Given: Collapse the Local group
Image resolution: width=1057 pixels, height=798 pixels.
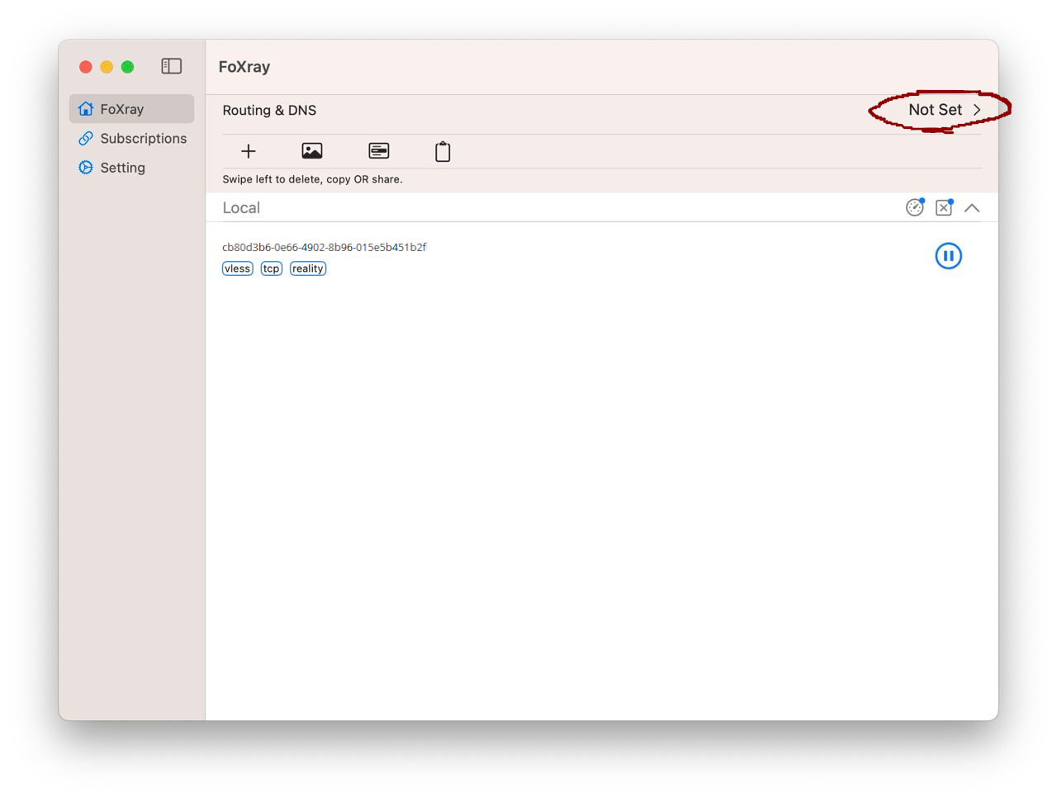Looking at the screenshot, I should coord(972,208).
